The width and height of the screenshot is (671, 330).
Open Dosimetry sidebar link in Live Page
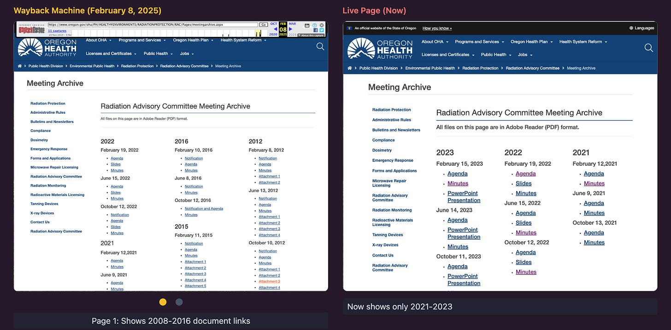pos(382,150)
